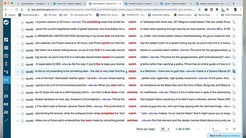Open new browser tab with plus button
Screen dimensions: 246x138
tap(233, 3)
